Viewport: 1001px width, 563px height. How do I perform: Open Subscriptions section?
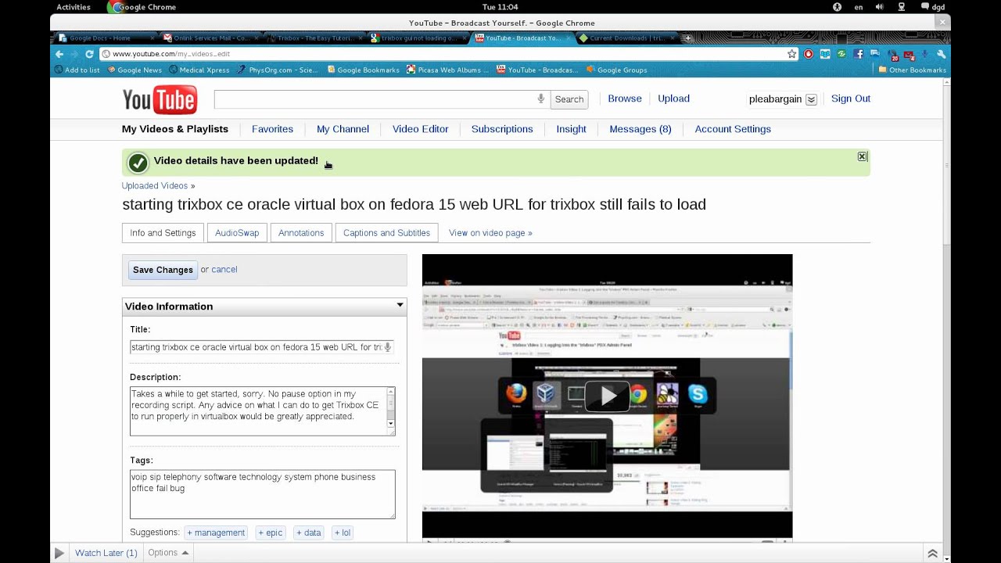502,129
